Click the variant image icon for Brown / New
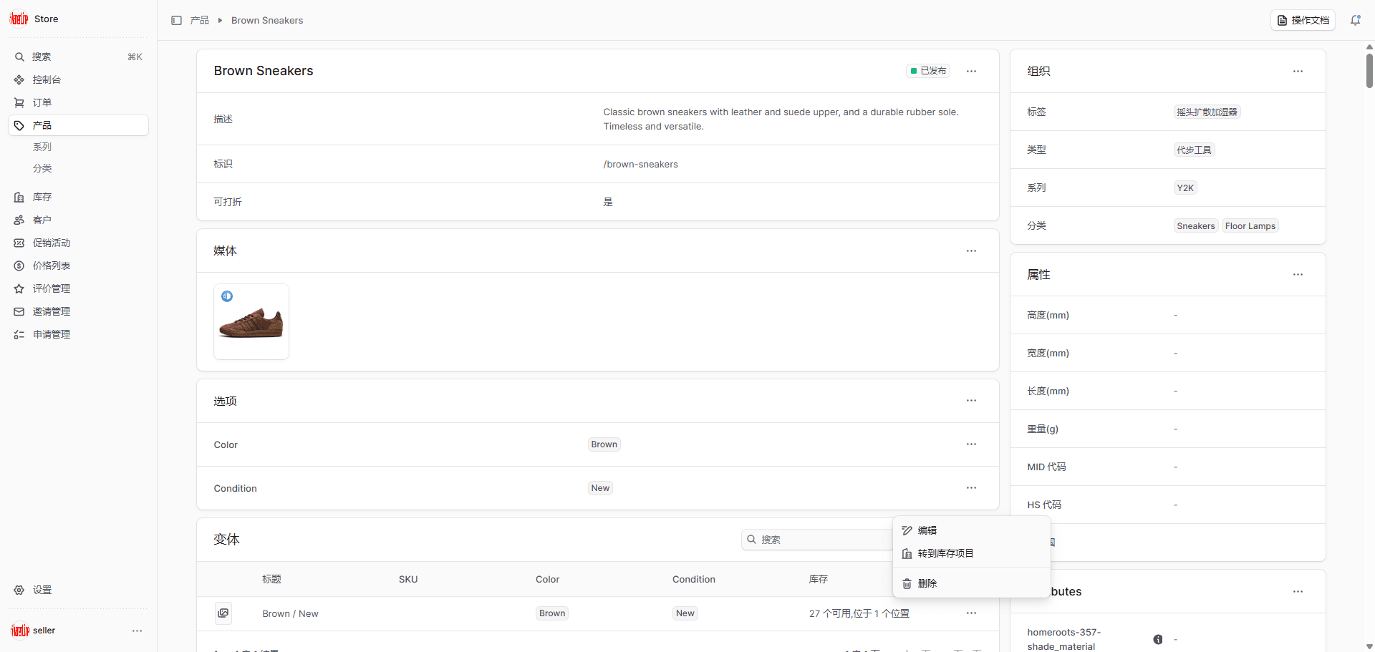 point(223,613)
